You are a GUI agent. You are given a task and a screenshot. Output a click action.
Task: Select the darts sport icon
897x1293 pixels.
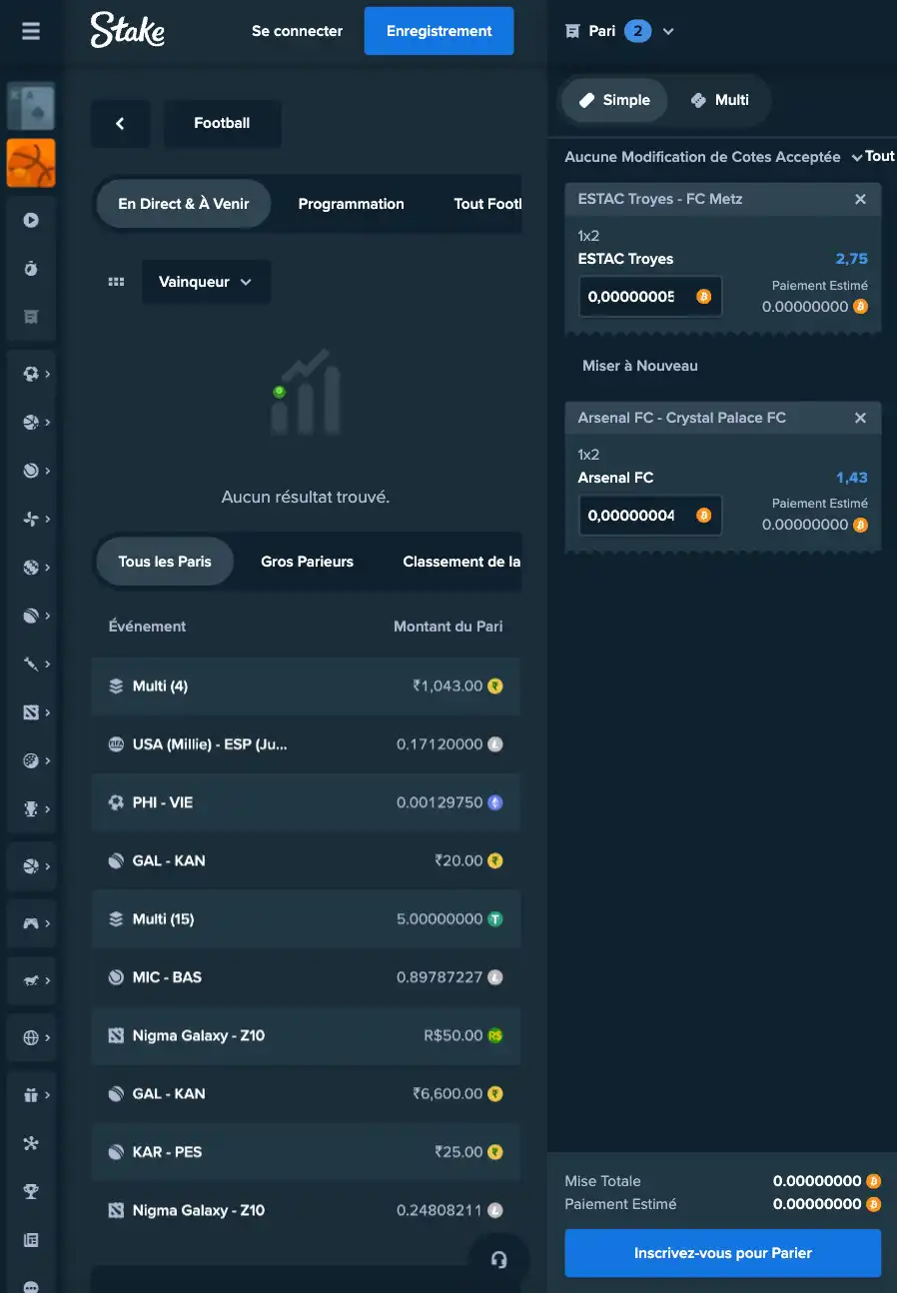pos(31,663)
